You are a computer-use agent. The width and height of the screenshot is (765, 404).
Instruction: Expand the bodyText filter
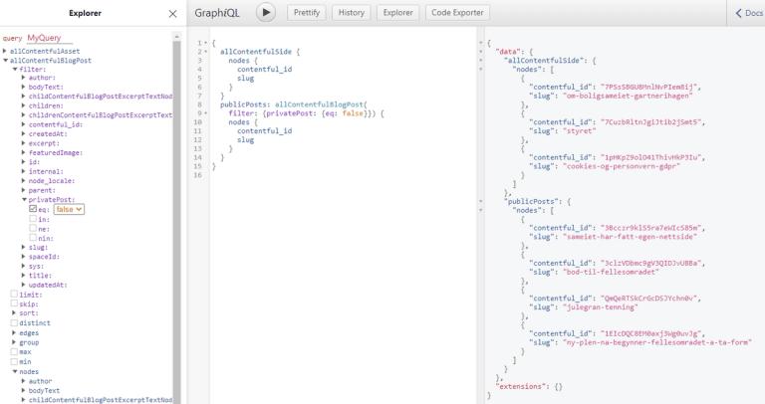[x=24, y=87]
